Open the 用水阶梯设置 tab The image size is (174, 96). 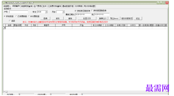pos(89,6)
